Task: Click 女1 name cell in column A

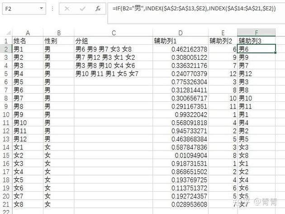Action: click(x=28, y=147)
